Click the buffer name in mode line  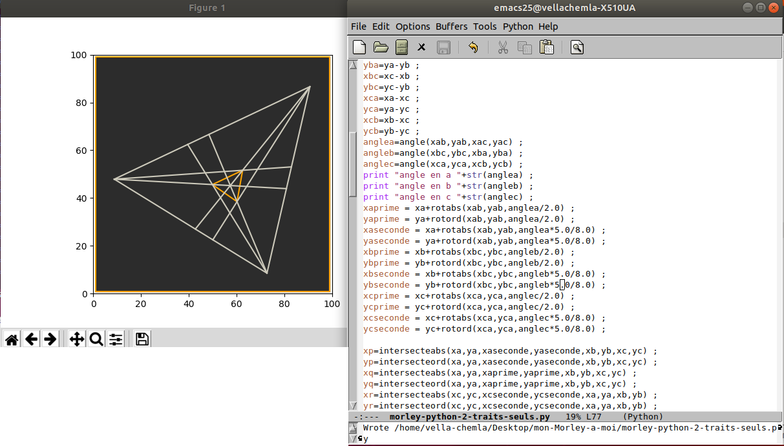point(469,417)
